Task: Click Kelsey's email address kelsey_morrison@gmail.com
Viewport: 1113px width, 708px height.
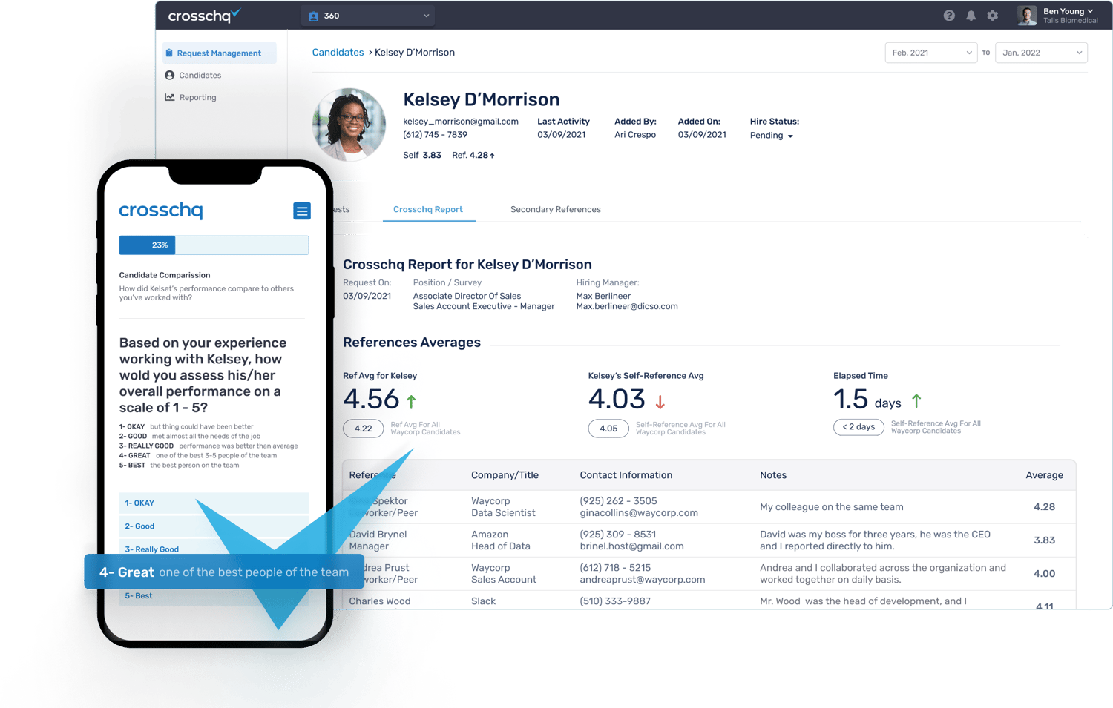Action: [x=461, y=121]
